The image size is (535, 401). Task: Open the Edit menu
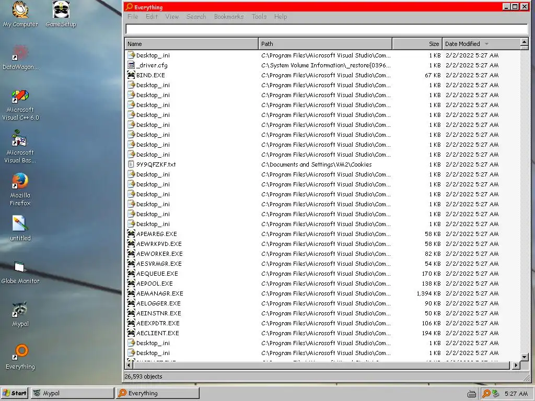[152, 17]
